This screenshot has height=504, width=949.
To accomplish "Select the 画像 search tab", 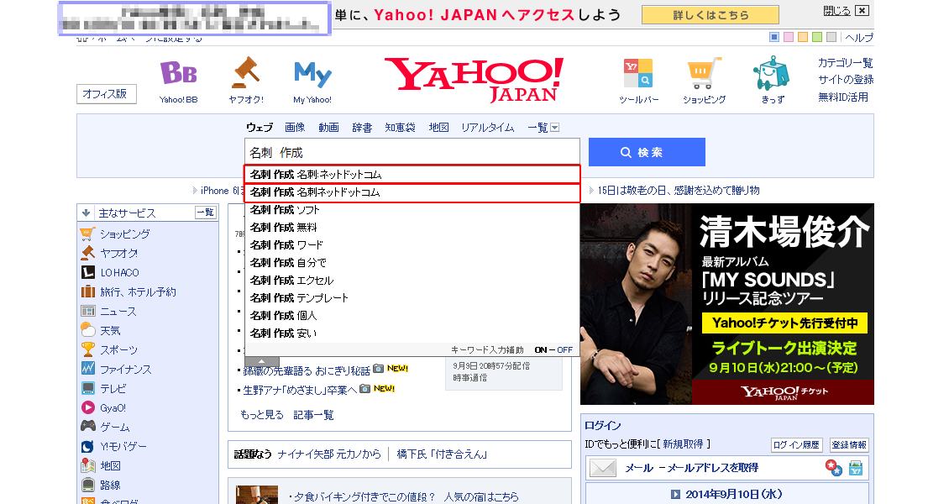I will (295, 128).
